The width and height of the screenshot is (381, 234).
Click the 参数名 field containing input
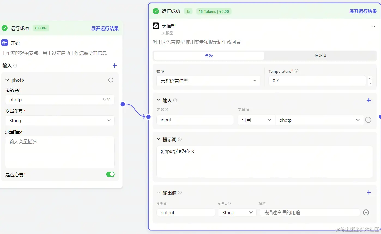pyautogui.click(x=195, y=120)
